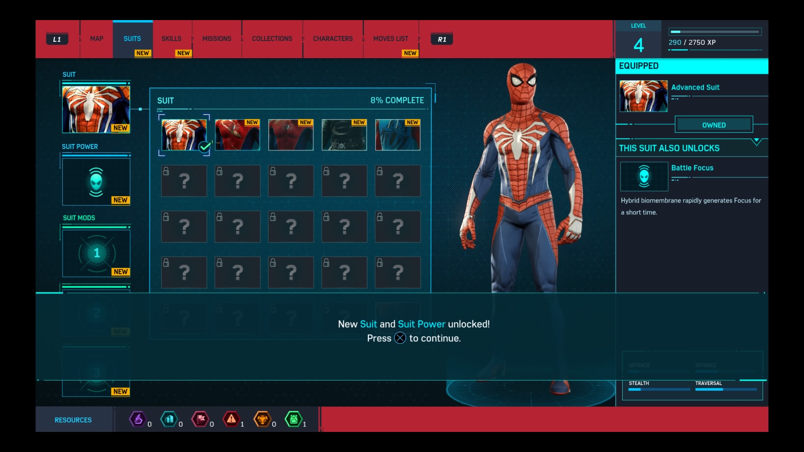Click the R1 shoulder button icon
The width and height of the screenshot is (804, 452).
442,39
